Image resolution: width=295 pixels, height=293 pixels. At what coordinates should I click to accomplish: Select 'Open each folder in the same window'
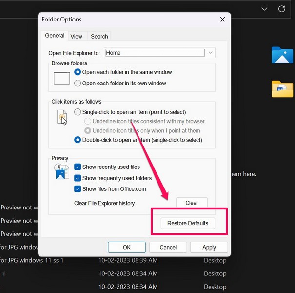[x=78, y=72]
